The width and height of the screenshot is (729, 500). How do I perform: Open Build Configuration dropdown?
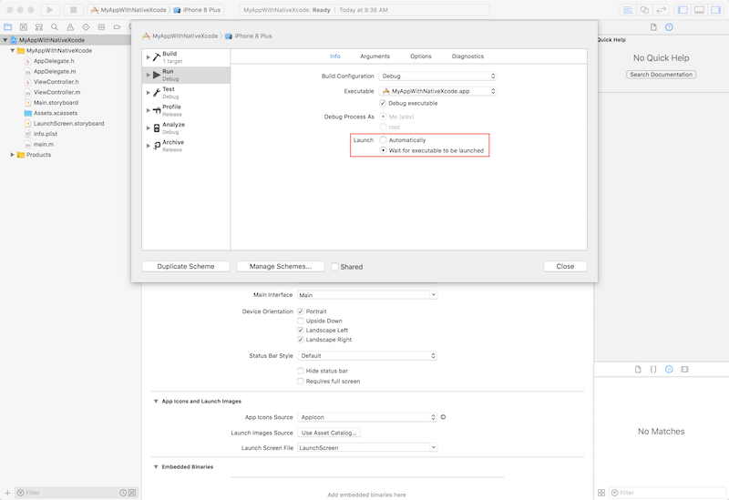click(438, 76)
